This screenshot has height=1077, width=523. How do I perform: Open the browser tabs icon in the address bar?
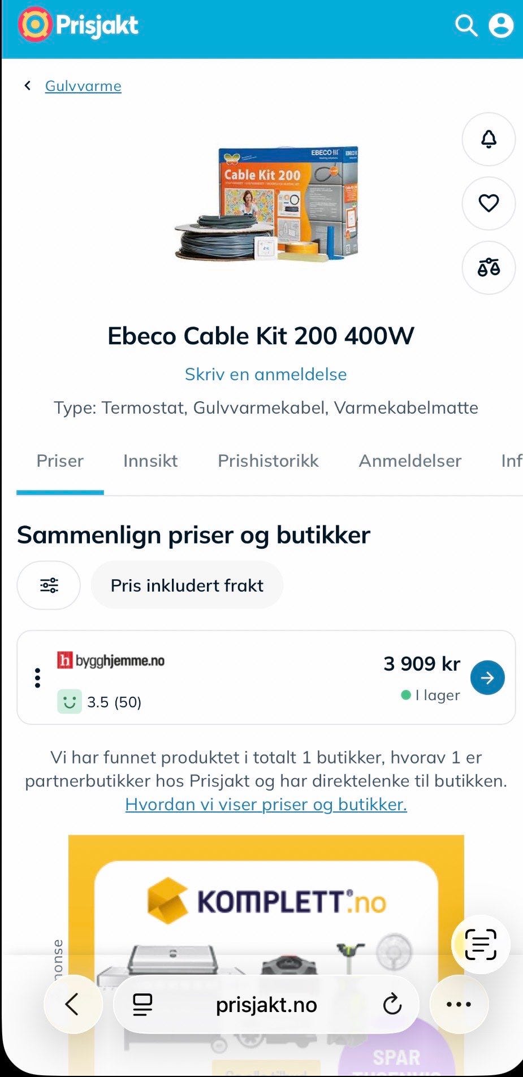pyautogui.click(x=142, y=1005)
